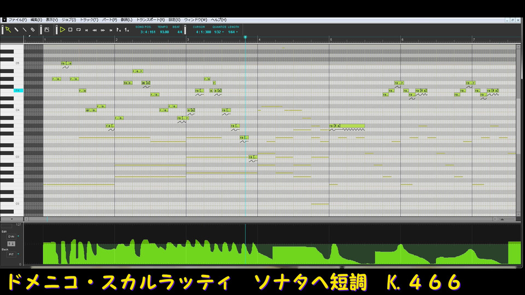Start playback with the play button
Viewport: 525px width, 295px height.
[62, 29]
